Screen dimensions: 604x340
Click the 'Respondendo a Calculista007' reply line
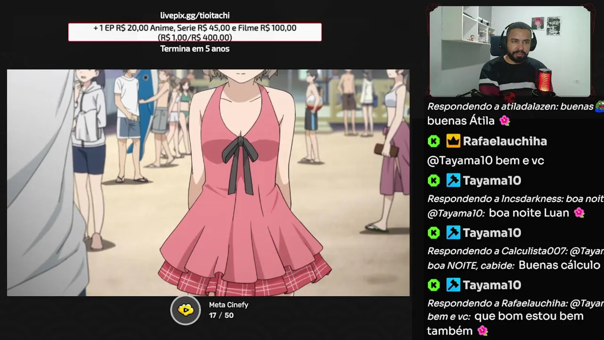(x=515, y=252)
